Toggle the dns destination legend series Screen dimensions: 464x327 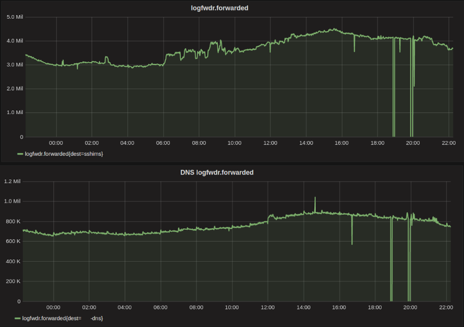(63, 319)
